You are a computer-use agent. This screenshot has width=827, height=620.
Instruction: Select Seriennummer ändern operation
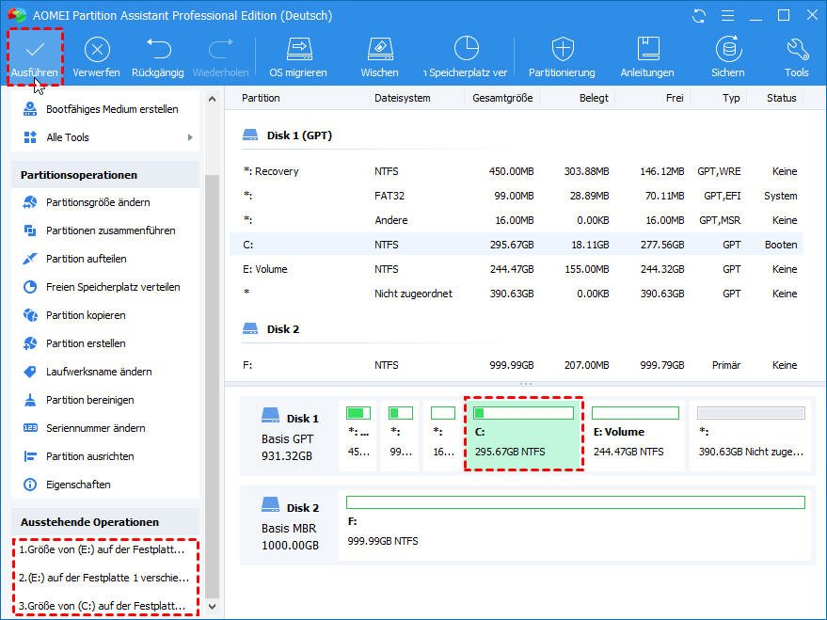click(105, 428)
